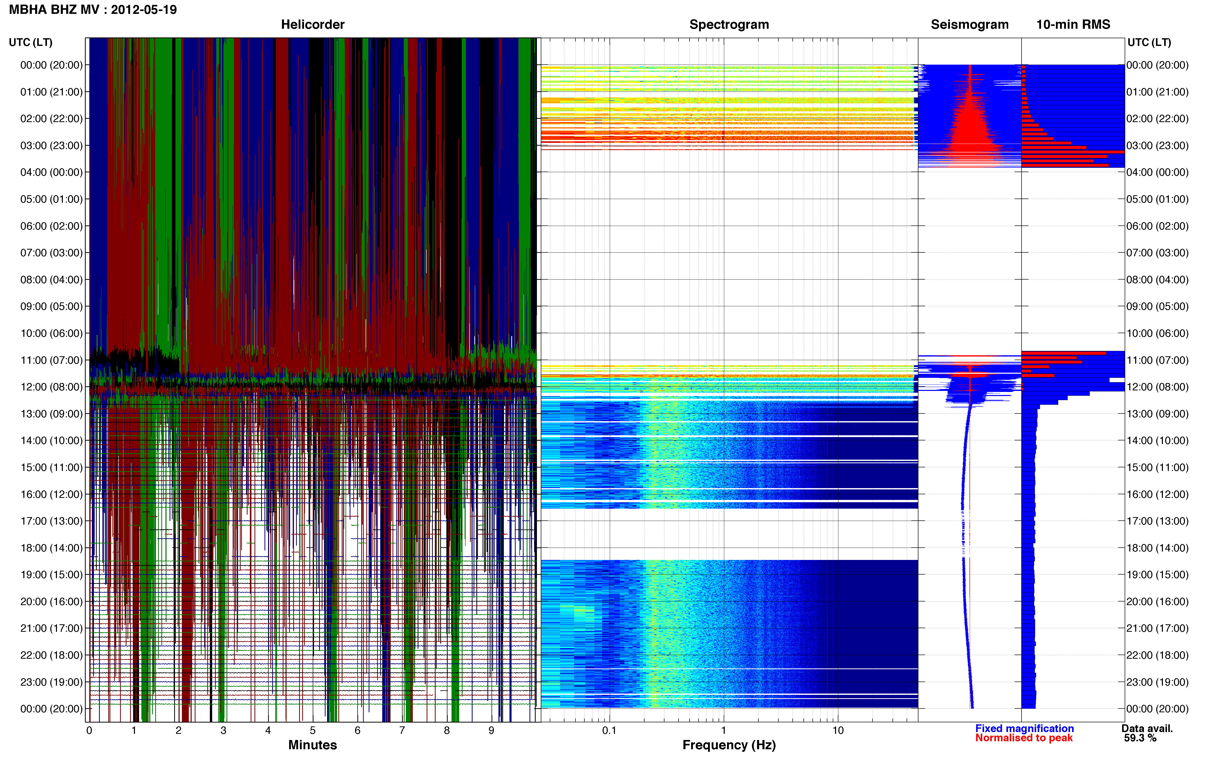Click left axis label '17:00 (13:00)'
The height and width of the screenshot is (760, 1216).
click(51, 521)
